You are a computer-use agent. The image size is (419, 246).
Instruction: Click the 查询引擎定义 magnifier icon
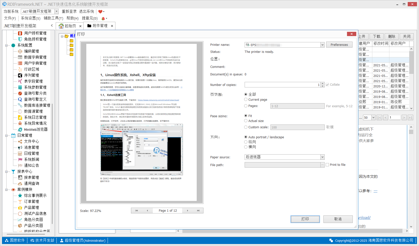click(x=20, y=99)
